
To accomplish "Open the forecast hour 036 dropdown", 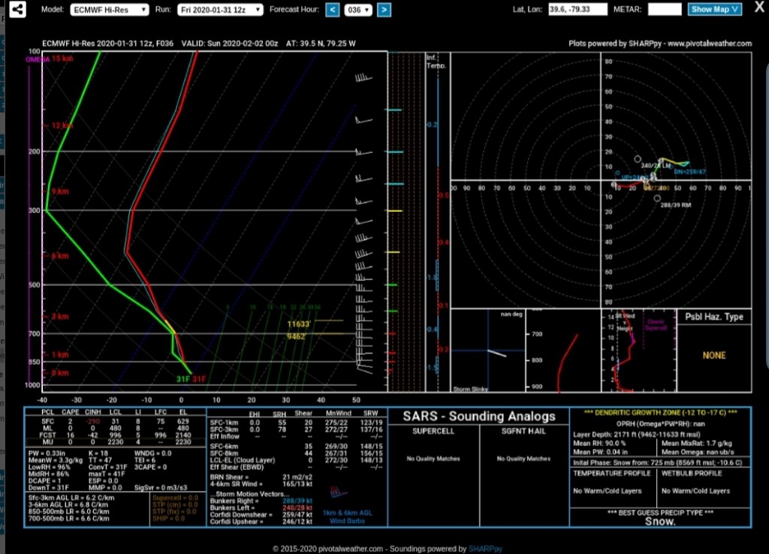I will 357,10.
